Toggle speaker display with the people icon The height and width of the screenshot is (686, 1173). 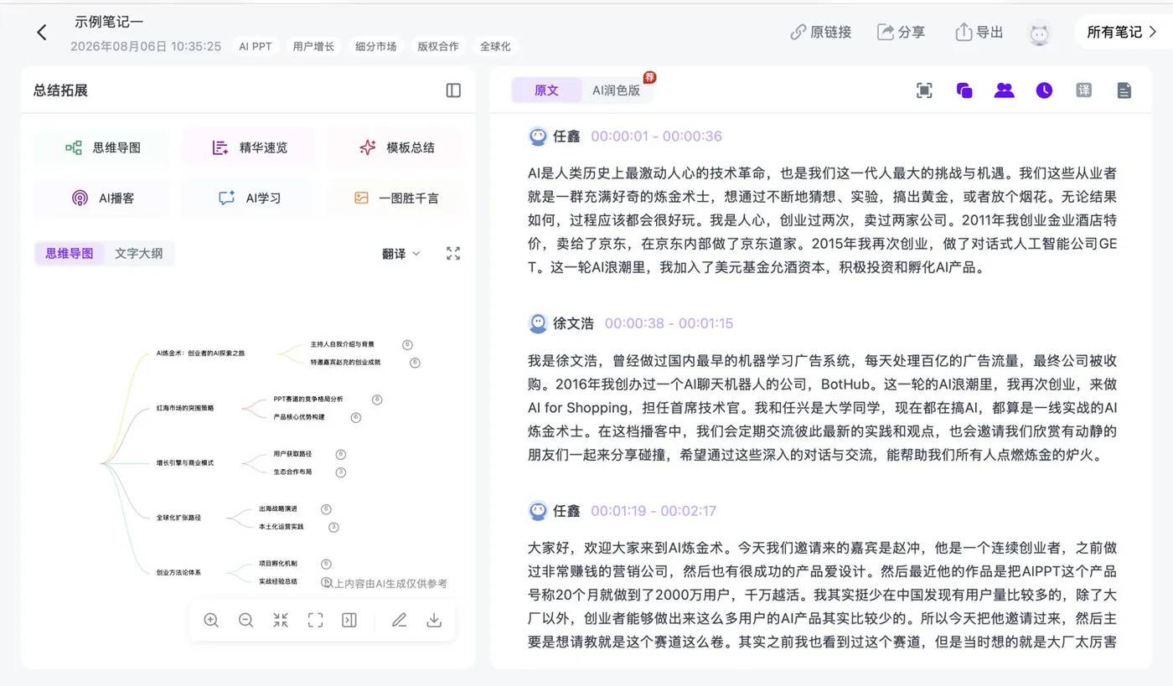(1004, 90)
